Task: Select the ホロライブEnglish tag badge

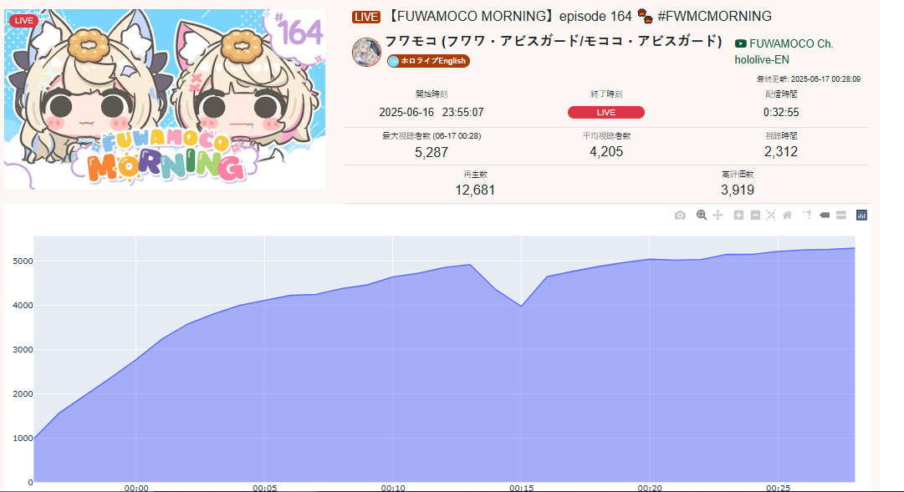Action: tap(428, 61)
